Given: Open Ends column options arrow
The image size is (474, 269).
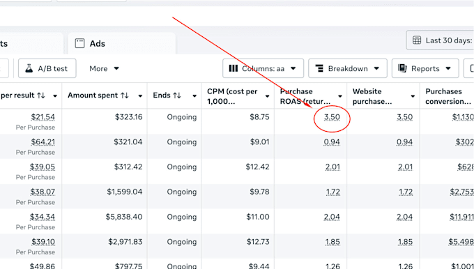Looking at the screenshot, I should pyautogui.click(x=194, y=96).
